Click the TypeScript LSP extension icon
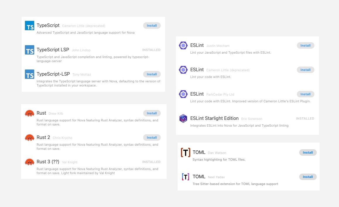 coord(30,50)
